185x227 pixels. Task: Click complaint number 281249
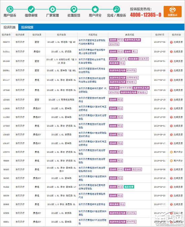(x=6, y=61)
